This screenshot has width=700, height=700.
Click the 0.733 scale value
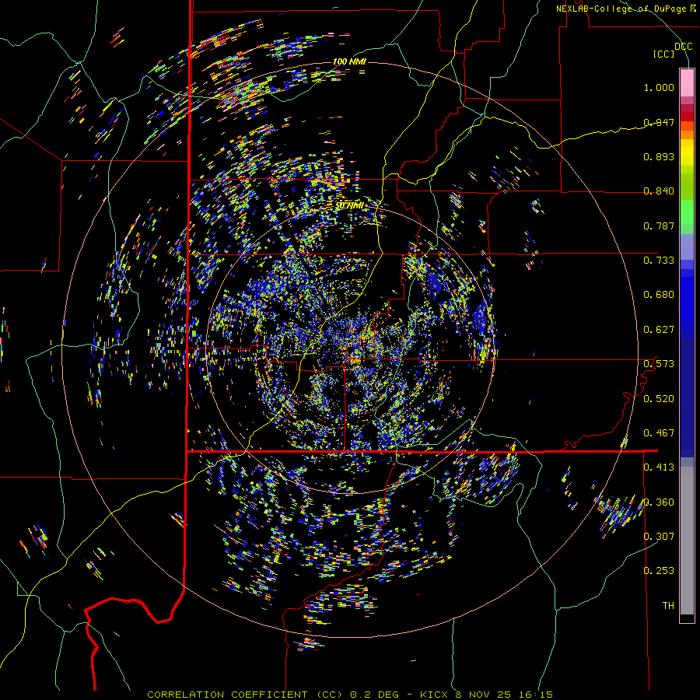pos(659,261)
